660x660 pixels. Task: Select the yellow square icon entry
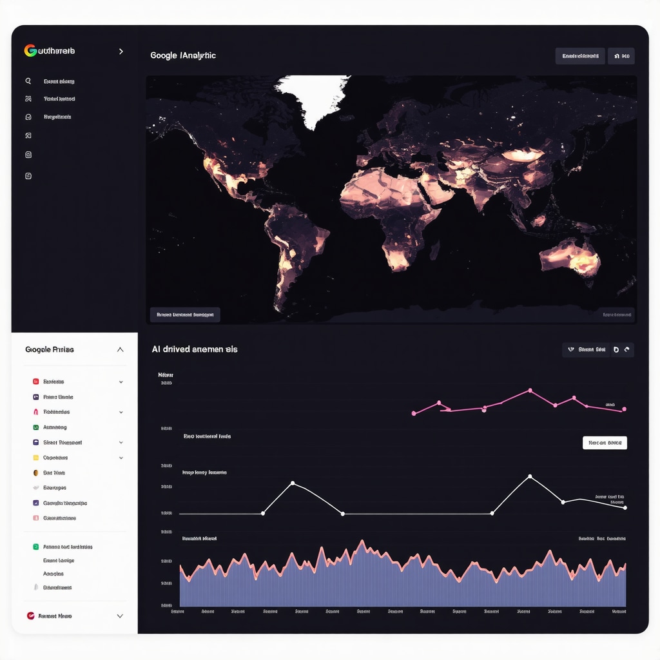tap(36, 458)
